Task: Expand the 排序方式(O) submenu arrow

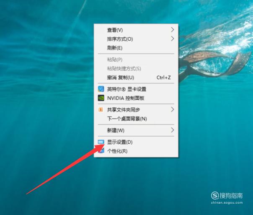Action: (x=172, y=39)
